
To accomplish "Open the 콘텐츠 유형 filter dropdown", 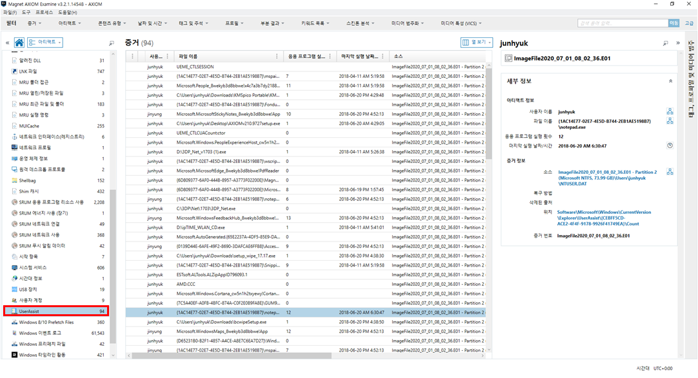I will pos(112,23).
